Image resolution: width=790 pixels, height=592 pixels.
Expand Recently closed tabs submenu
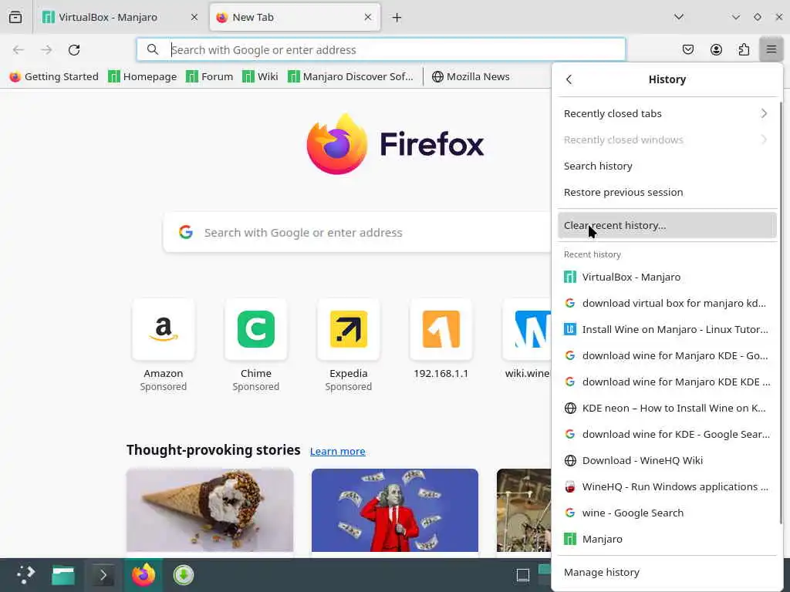667,114
